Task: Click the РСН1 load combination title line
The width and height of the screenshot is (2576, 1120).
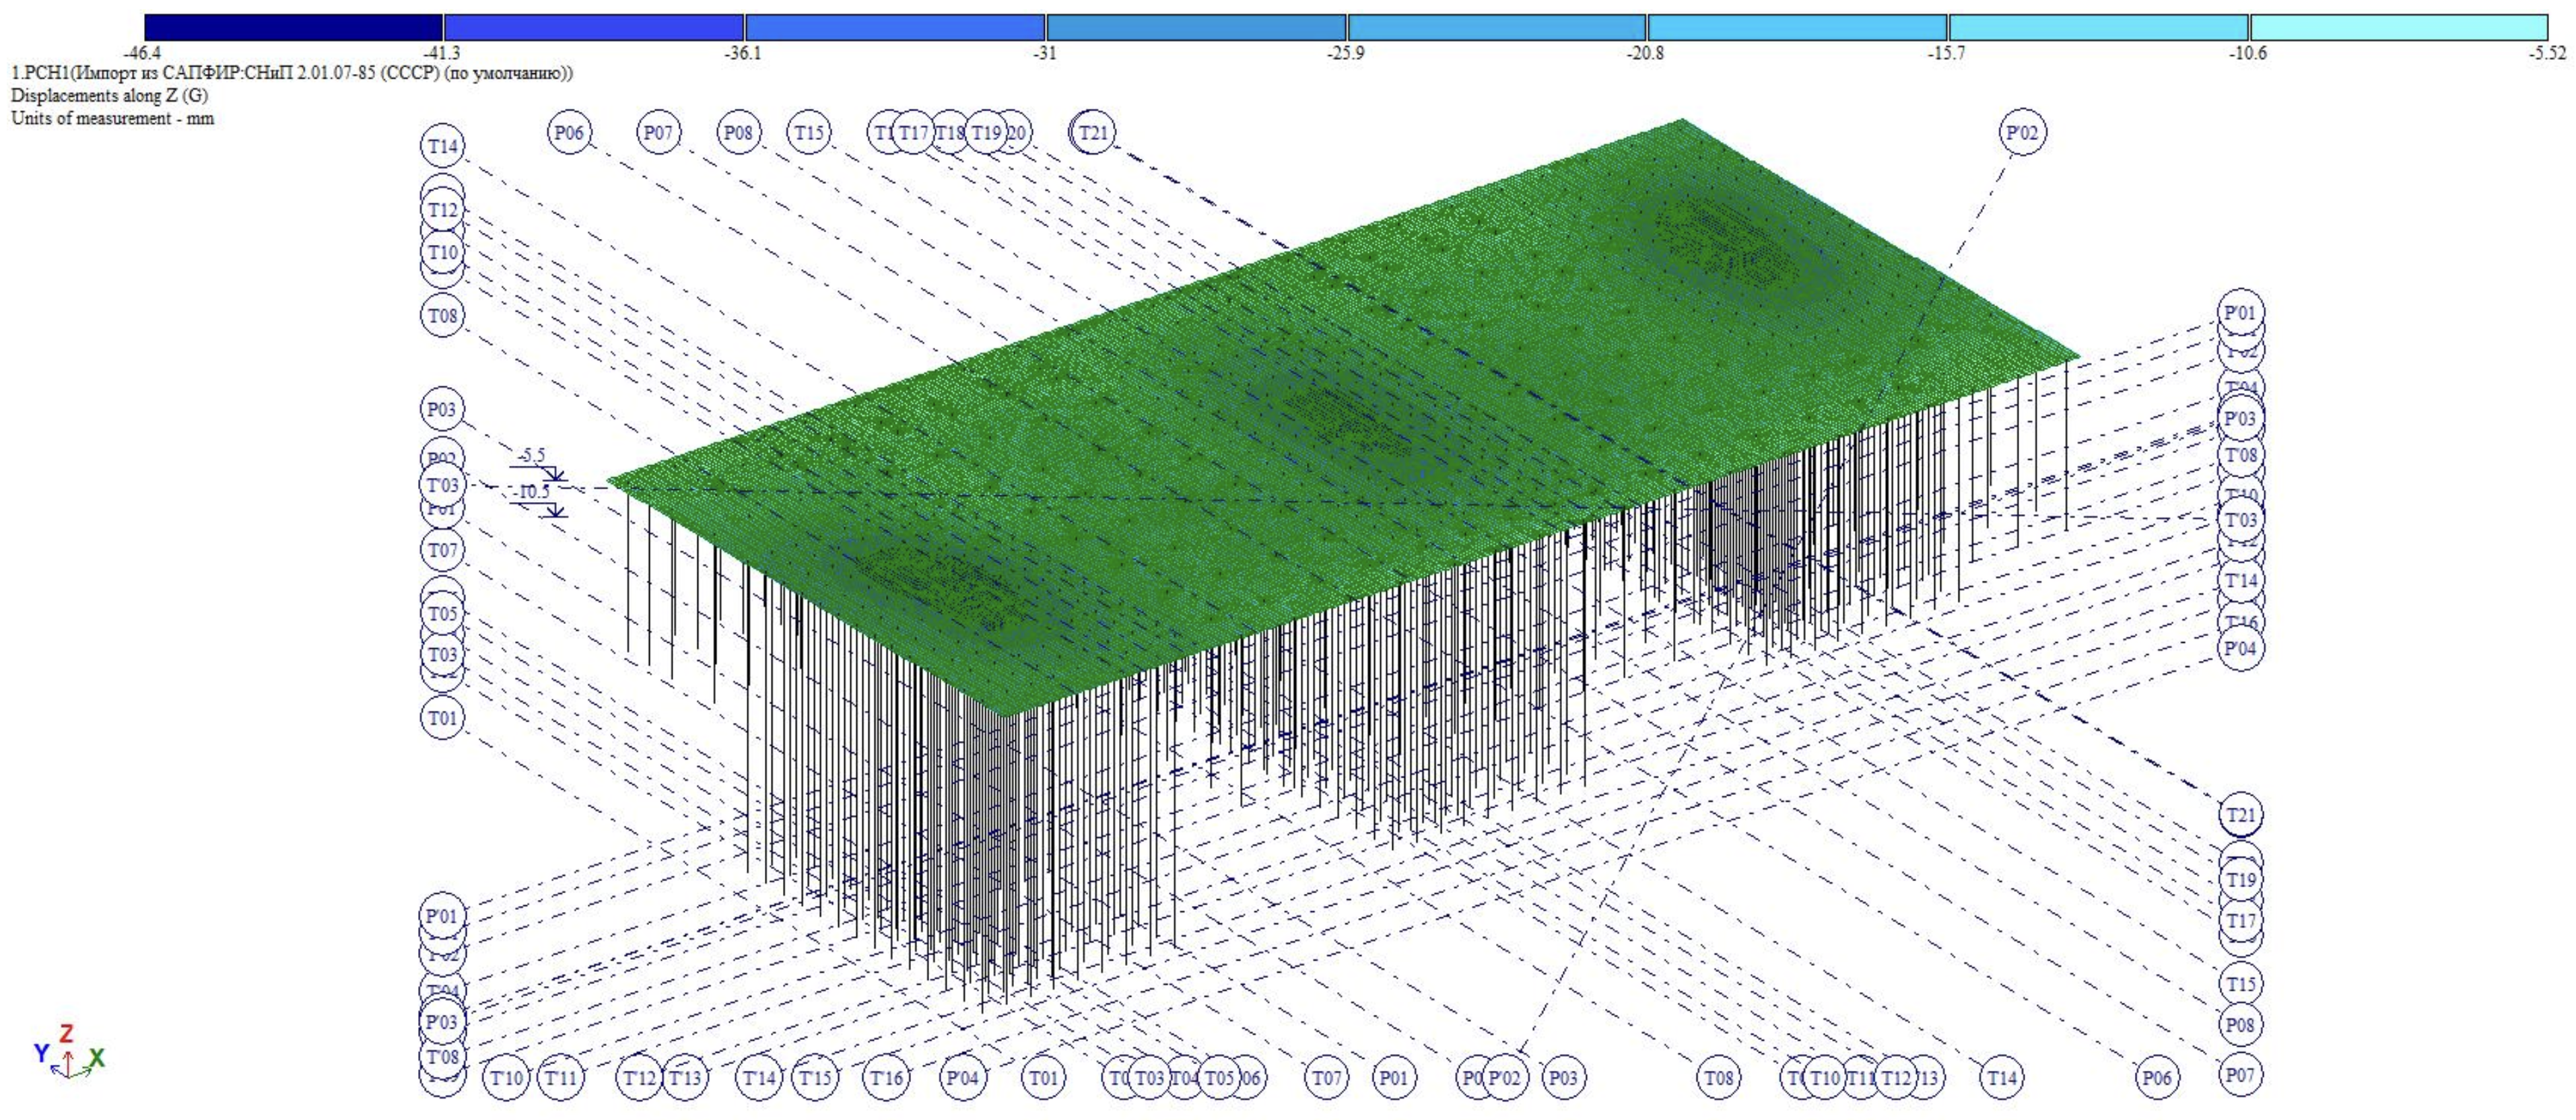Action: click(291, 73)
